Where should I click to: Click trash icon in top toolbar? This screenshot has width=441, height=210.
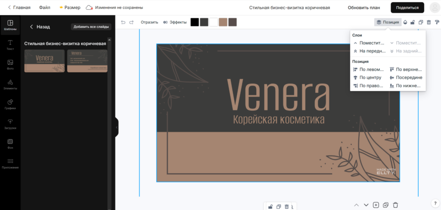(x=429, y=22)
